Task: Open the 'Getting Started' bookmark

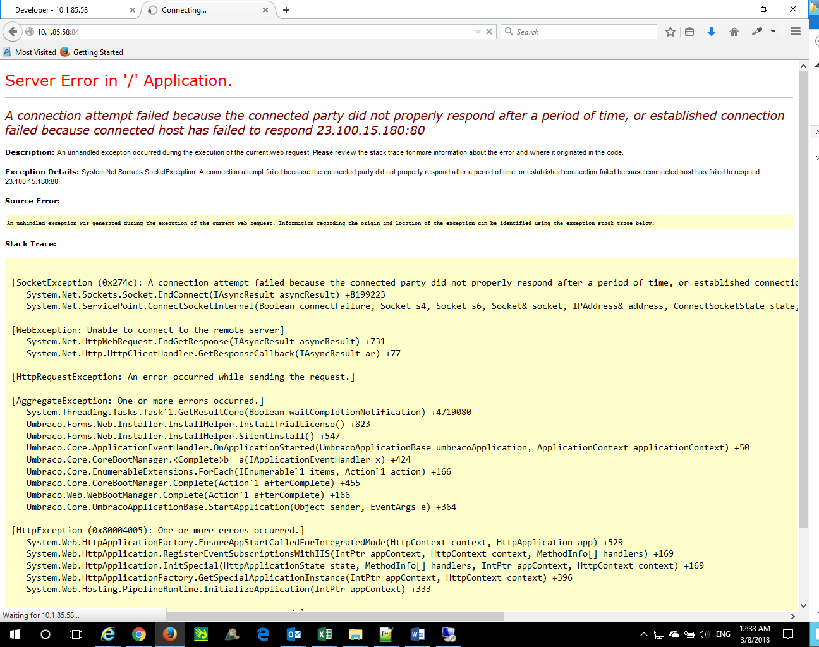Action: [x=92, y=52]
